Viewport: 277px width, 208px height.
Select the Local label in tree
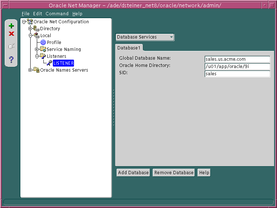click(46, 35)
